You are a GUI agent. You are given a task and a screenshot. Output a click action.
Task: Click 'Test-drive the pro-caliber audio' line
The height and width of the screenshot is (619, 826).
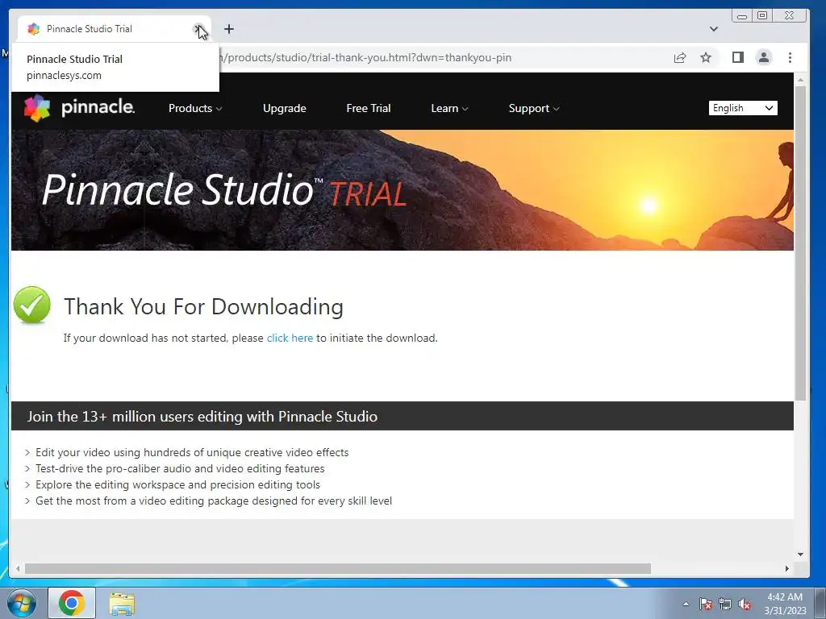(180, 468)
